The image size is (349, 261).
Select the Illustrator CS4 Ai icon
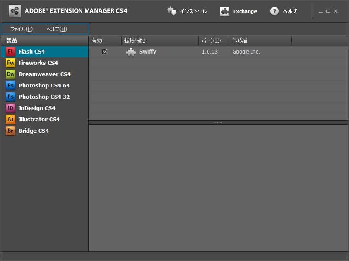click(10, 119)
